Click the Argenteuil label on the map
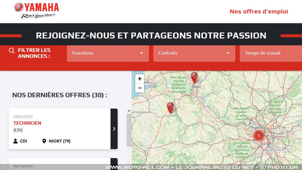The image size is (302, 170). [x=259, y=127]
